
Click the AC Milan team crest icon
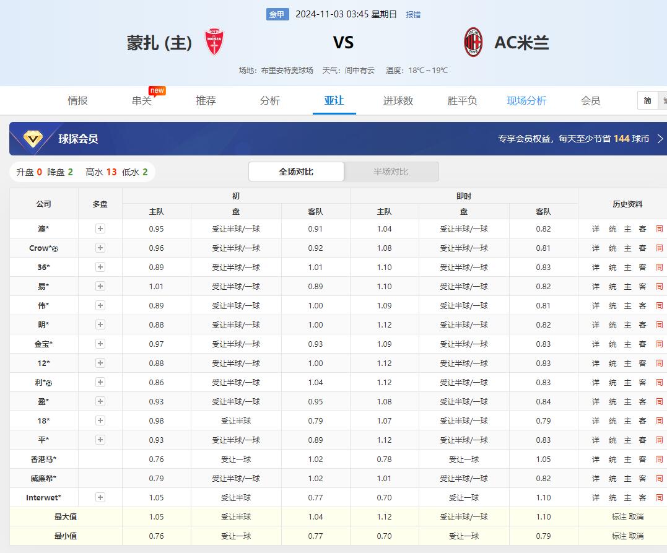(x=473, y=42)
